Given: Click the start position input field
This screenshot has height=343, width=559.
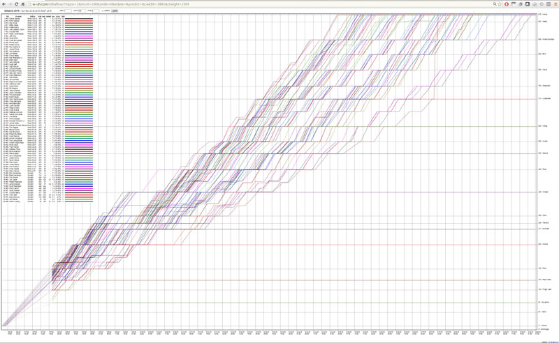Looking at the screenshot, I should tap(68, 10).
